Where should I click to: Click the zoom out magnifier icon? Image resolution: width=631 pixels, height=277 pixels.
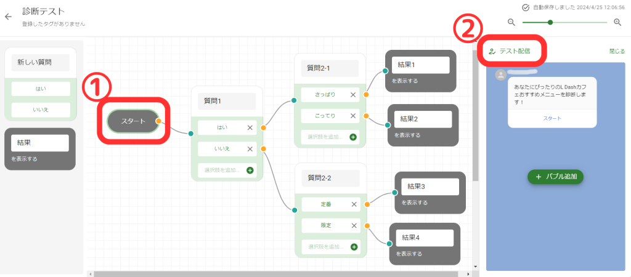[x=511, y=22]
